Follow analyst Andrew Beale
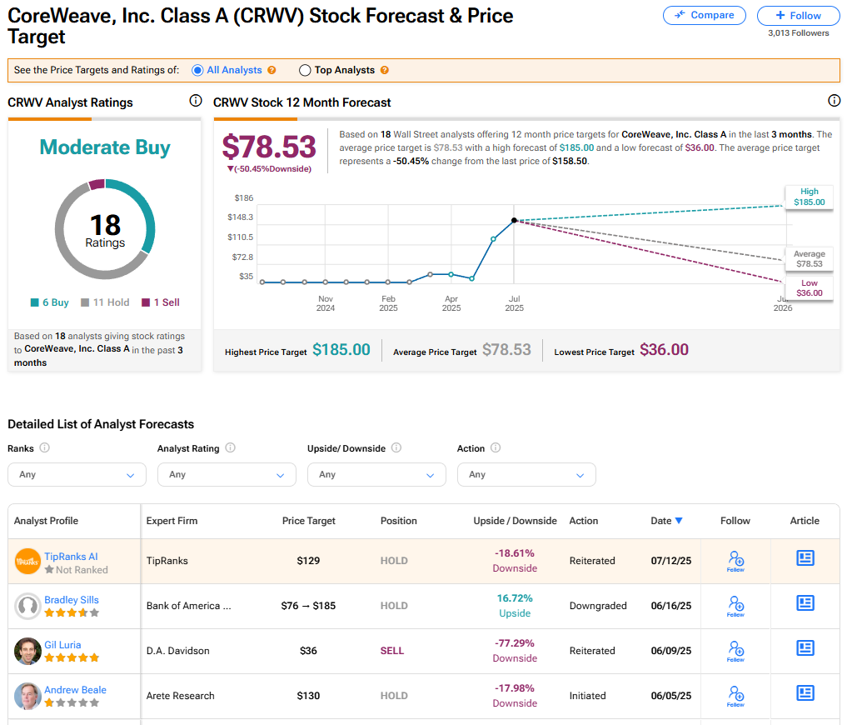This screenshot has width=852, height=725. (735, 696)
